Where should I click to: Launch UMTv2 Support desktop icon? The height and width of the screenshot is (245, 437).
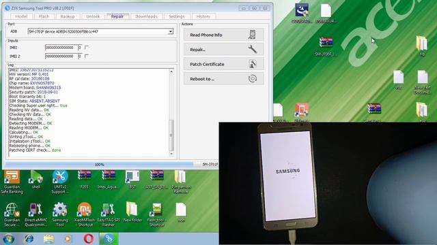point(60,182)
